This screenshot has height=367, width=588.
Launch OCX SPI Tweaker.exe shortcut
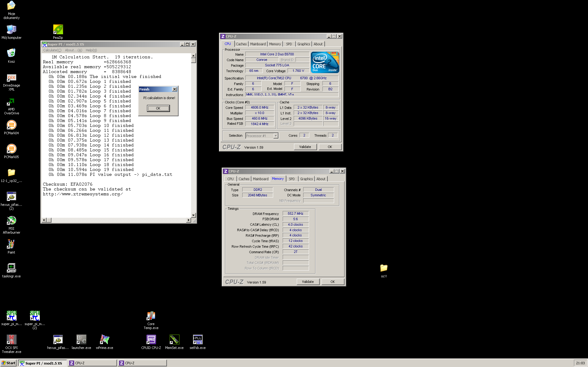[11, 344]
